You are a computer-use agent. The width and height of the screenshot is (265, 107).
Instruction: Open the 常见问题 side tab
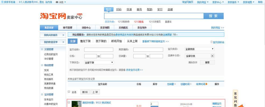click(235, 98)
